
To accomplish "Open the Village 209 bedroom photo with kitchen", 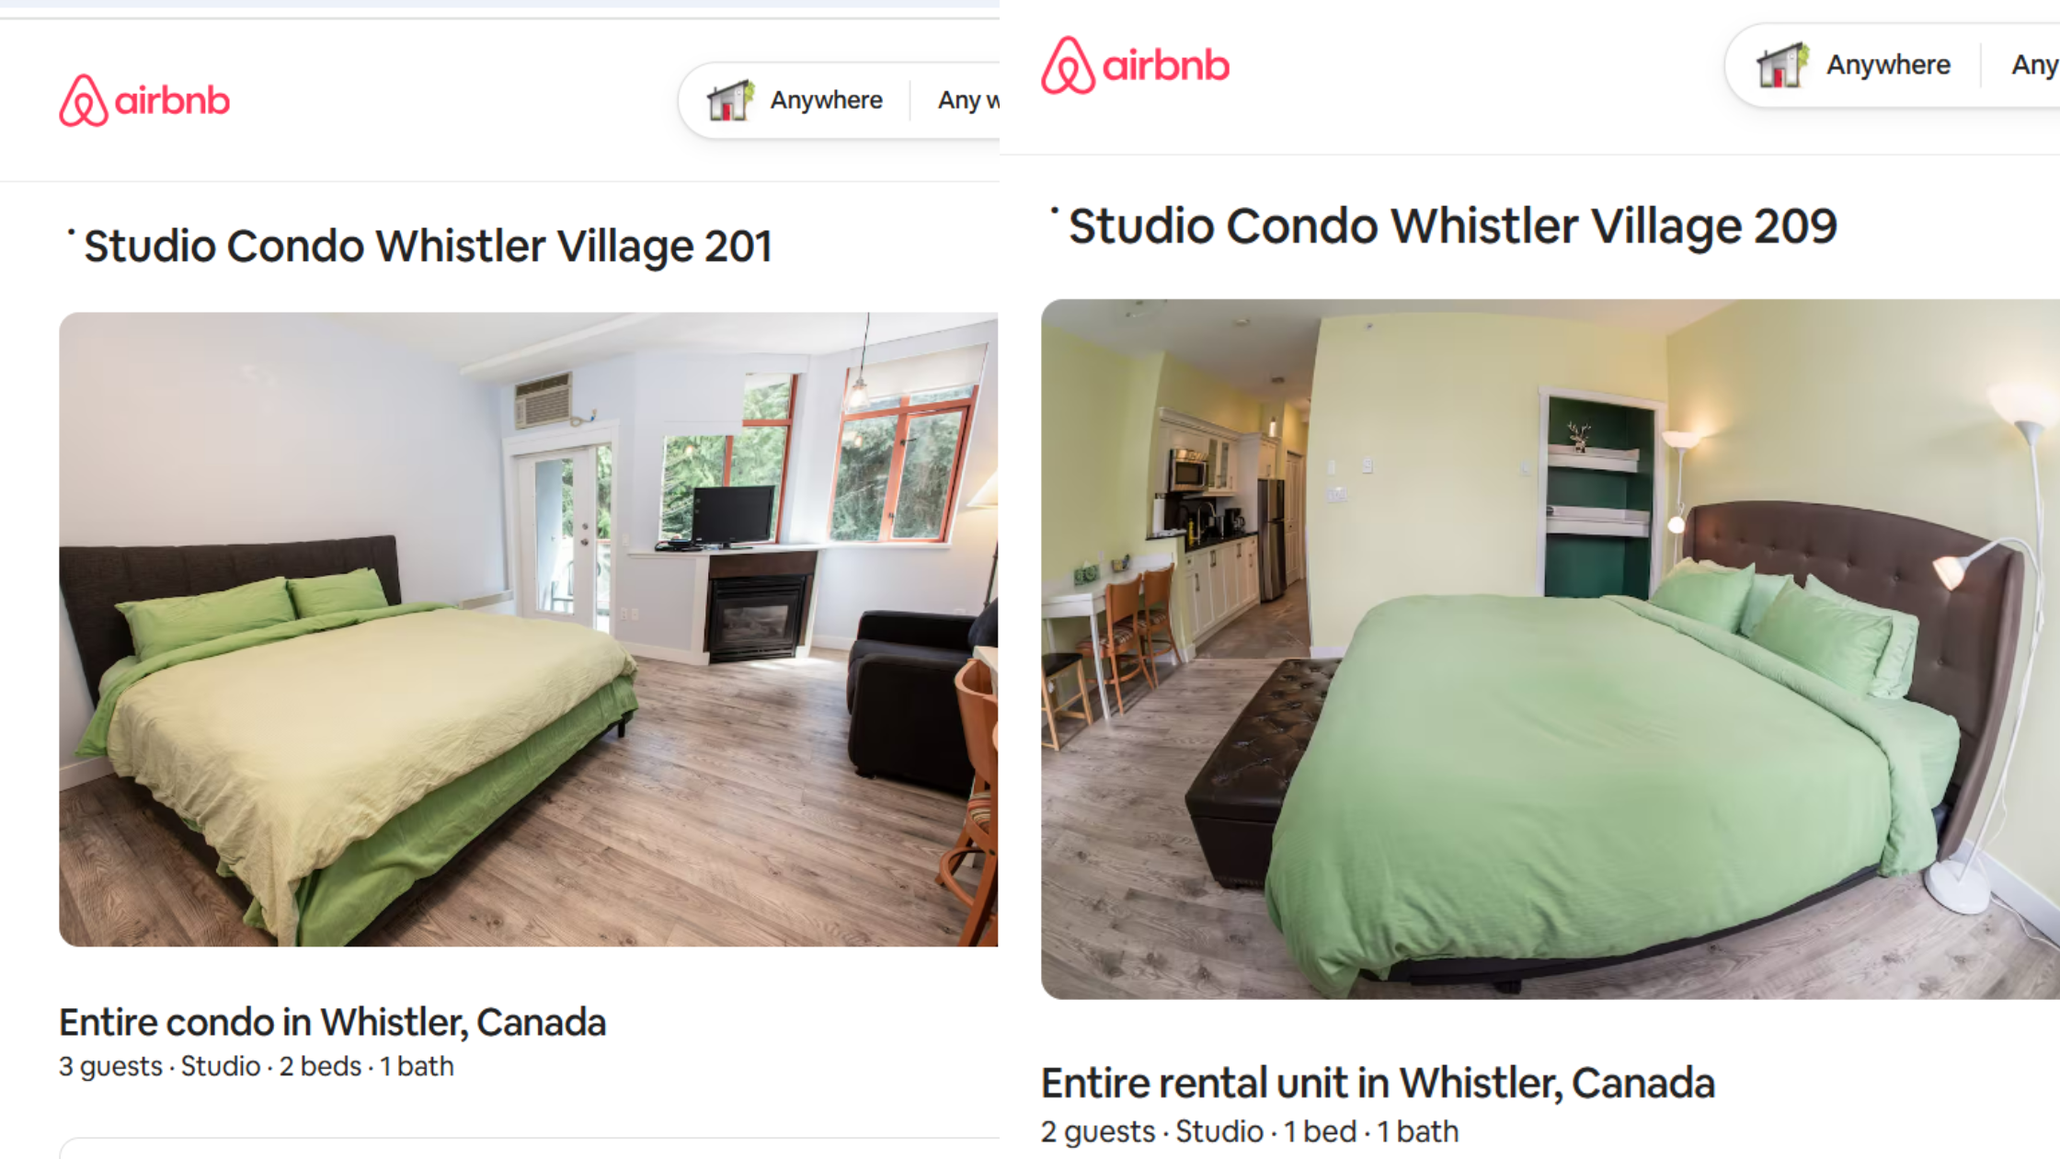I will point(1551,649).
